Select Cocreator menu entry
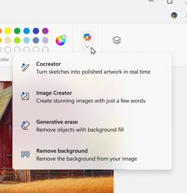This screenshot has width=187, height=193. point(92,68)
